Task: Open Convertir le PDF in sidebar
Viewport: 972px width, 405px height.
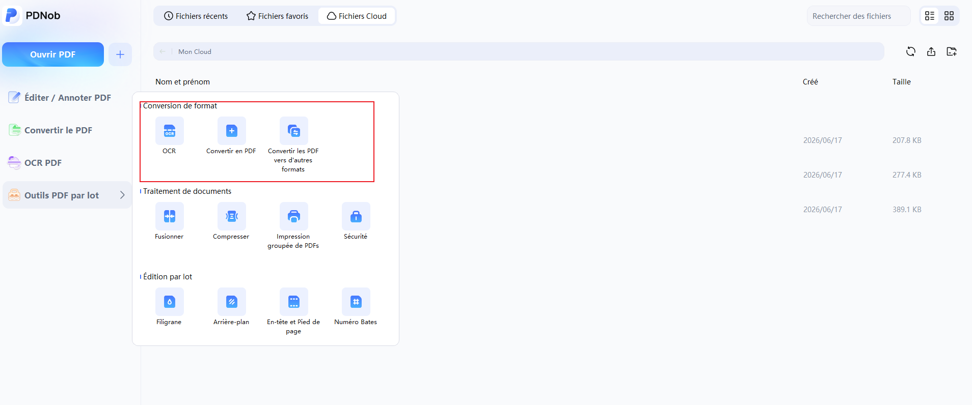Action: point(67,130)
